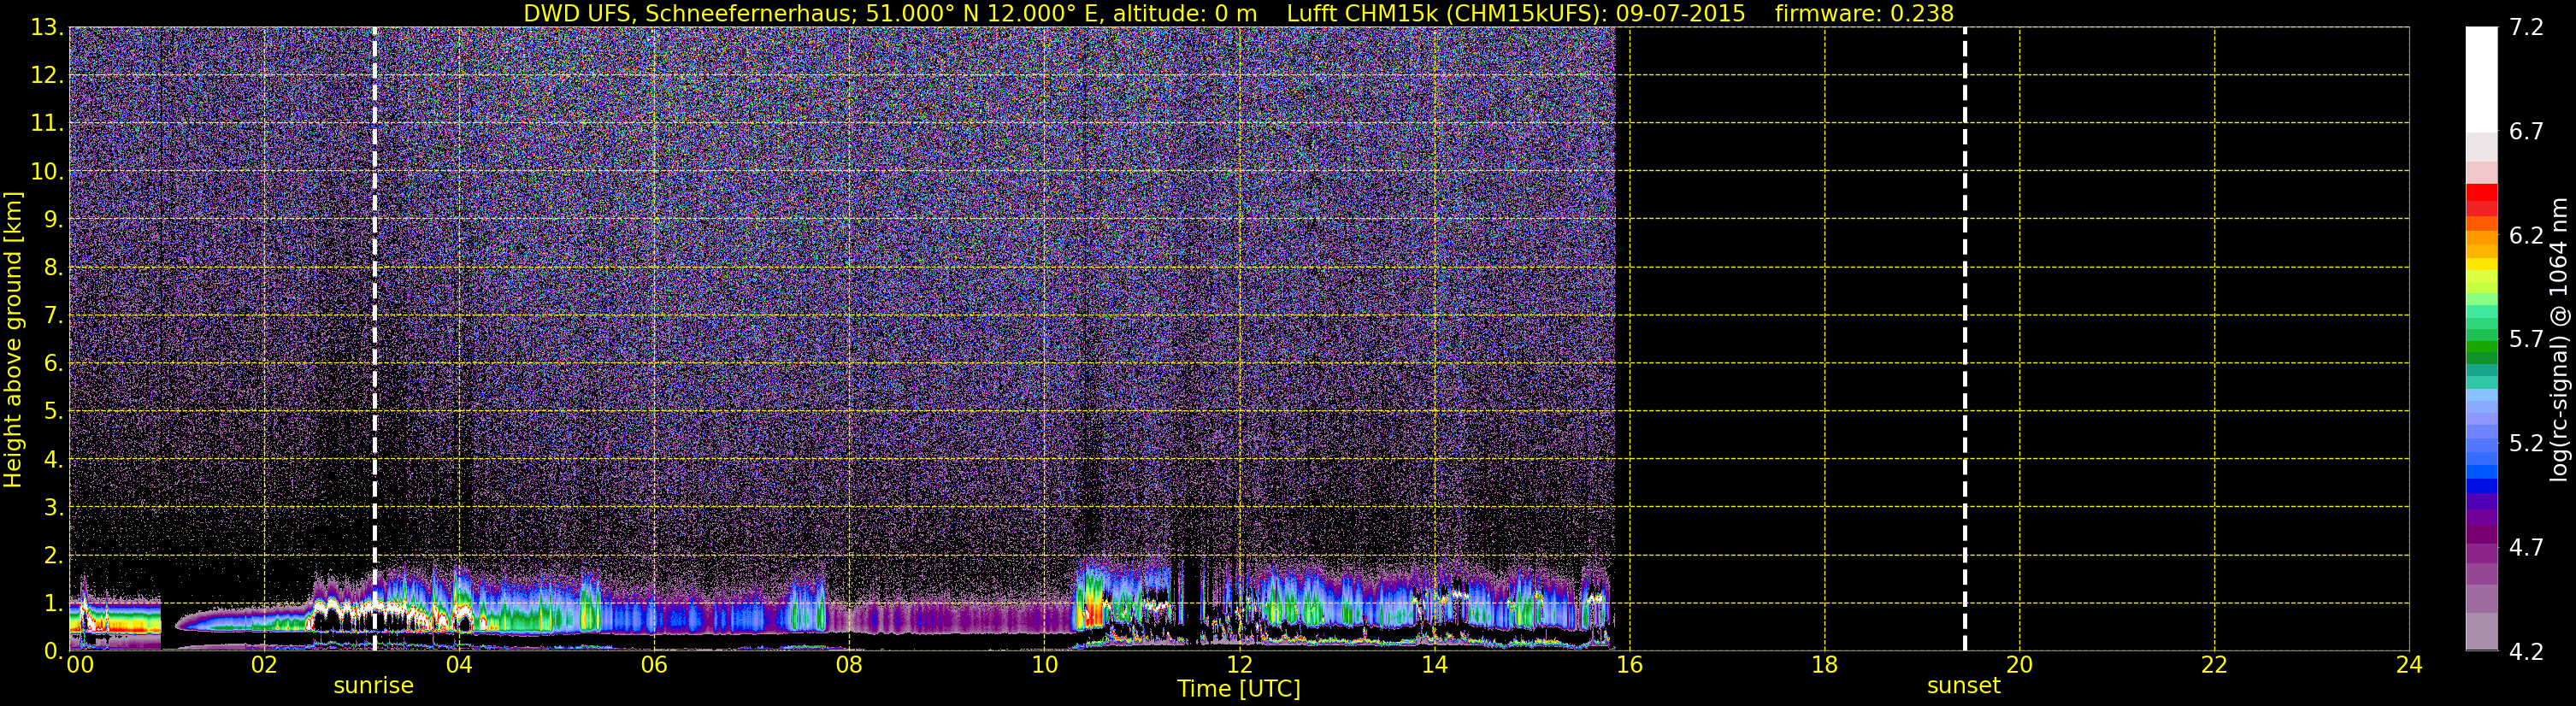This screenshot has width=2576, height=706.
Task: Pick the red band of the colorbar
Action: [2481, 194]
